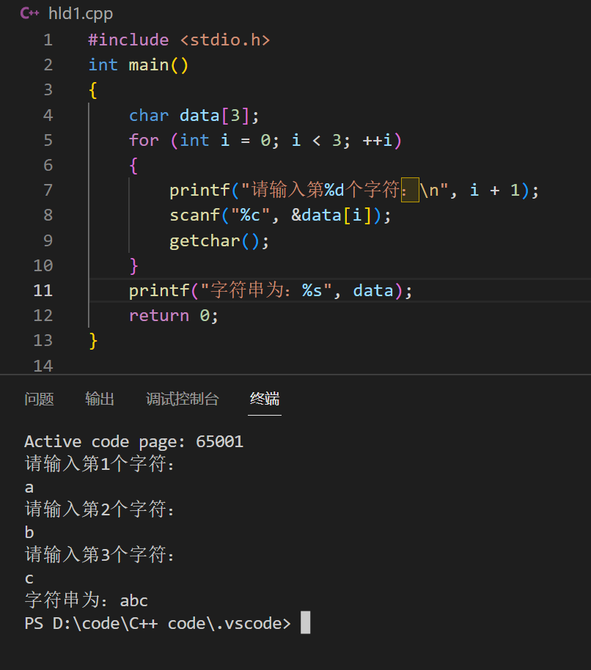Screen dimensions: 591x670
Task: Select the 终端 panel tab
Action: coord(265,399)
